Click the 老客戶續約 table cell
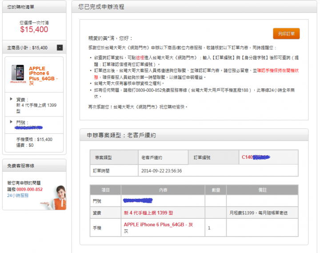The width and height of the screenshot is (320, 253). tap(163, 157)
